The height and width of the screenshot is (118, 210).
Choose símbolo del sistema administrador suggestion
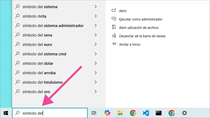(53, 26)
